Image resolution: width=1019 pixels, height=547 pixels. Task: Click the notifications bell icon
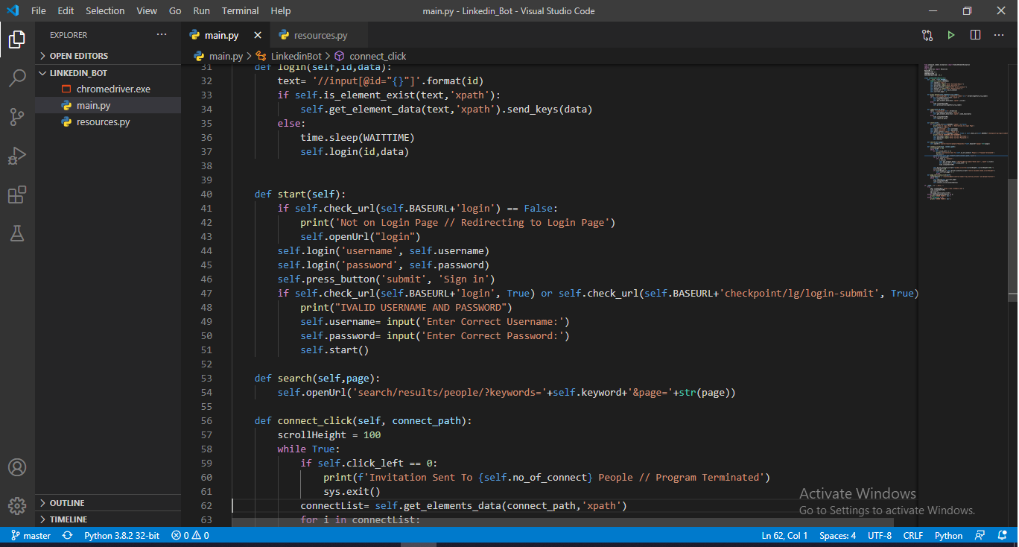click(1003, 536)
